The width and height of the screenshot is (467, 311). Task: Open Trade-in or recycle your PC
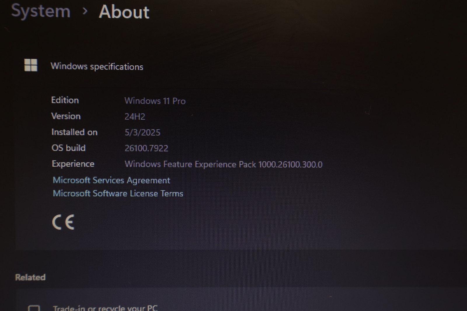click(105, 307)
